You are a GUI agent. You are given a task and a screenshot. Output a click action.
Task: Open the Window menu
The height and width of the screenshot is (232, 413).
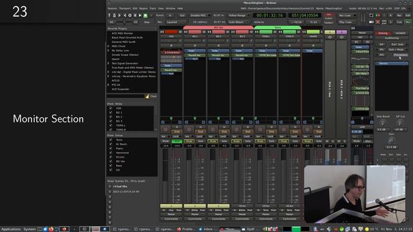170,8
